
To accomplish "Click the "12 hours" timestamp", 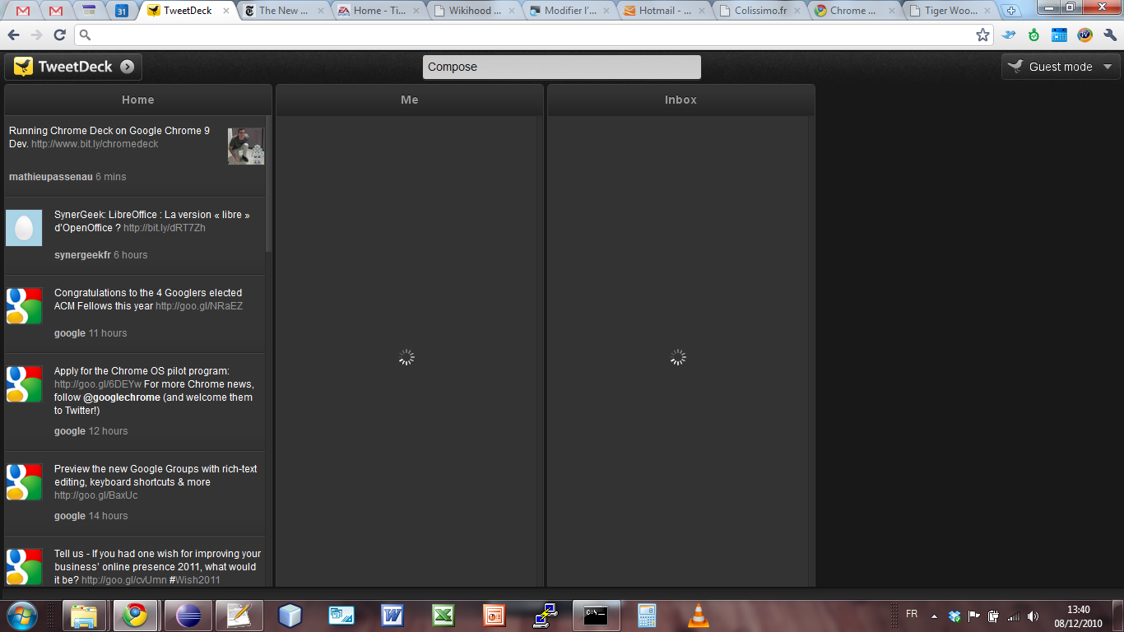I will (109, 431).
